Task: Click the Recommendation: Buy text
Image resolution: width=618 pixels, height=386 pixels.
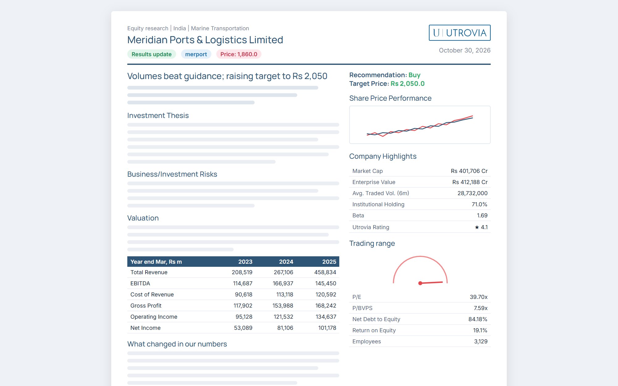Action: click(x=385, y=75)
